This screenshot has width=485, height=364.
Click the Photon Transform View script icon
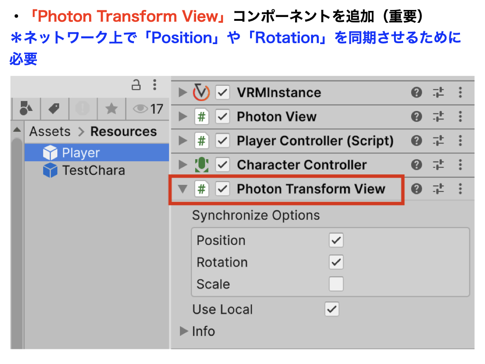tap(201, 189)
